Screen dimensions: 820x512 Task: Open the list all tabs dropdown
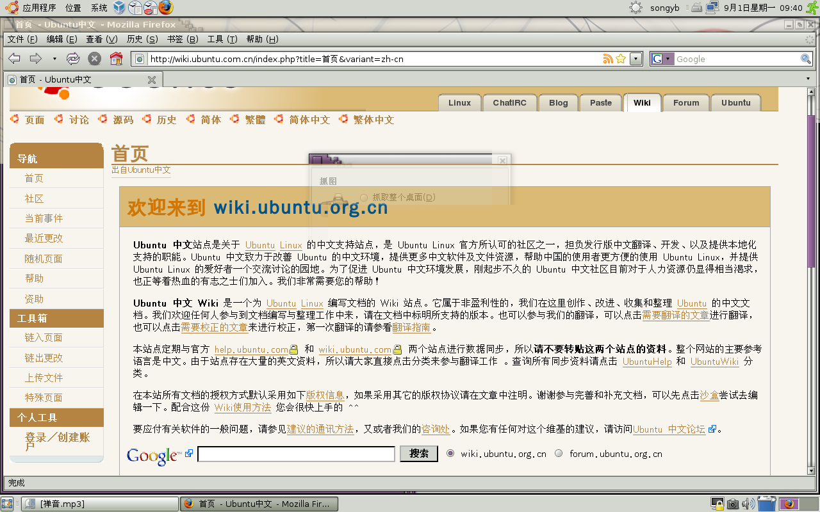pyautogui.click(x=808, y=79)
